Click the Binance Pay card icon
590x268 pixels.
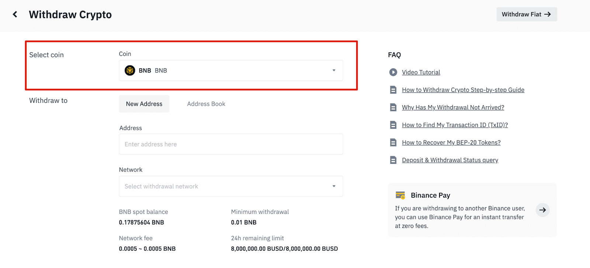(x=400, y=195)
